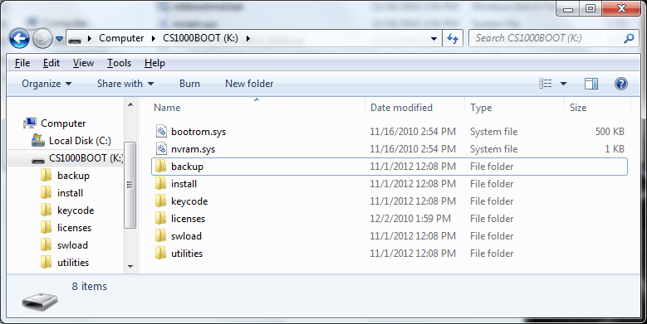The image size is (647, 324).
Task: Select the nvram.sys file name
Action: pos(194,149)
